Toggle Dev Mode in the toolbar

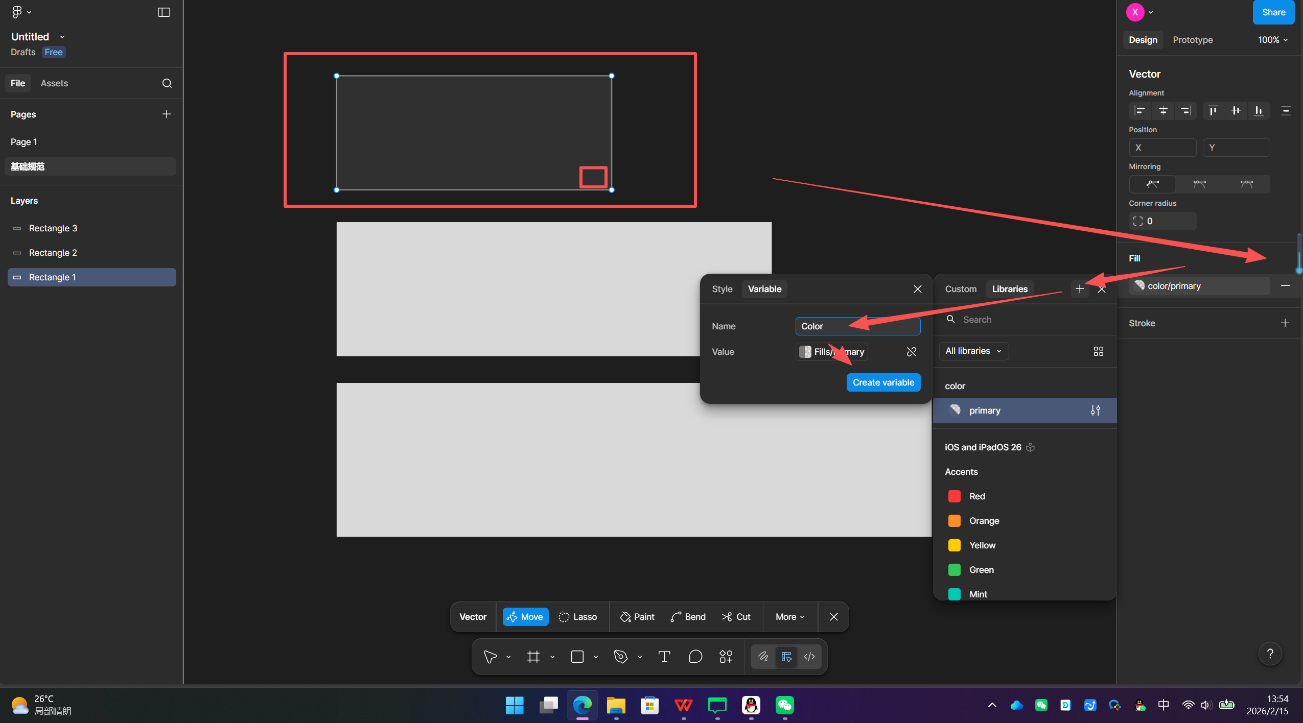point(809,657)
